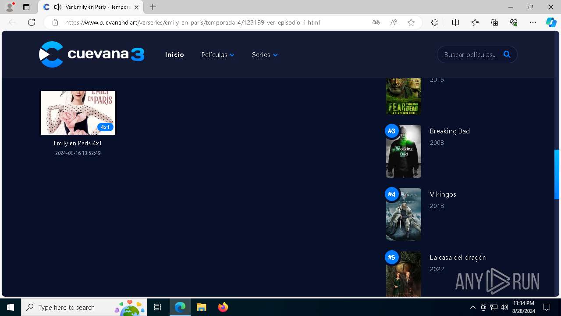The height and width of the screenshot is (316, 561).
Task: Click the Cuevana 3 logo
Action: tap(92, 54)
